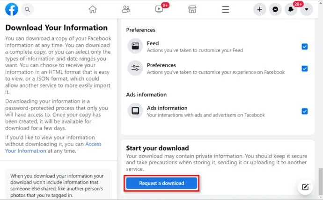The width and height of the screenshot is (323, 200).
Task: Click 'Your interactions with ads and advertisers' text
Action: (206, 115)
